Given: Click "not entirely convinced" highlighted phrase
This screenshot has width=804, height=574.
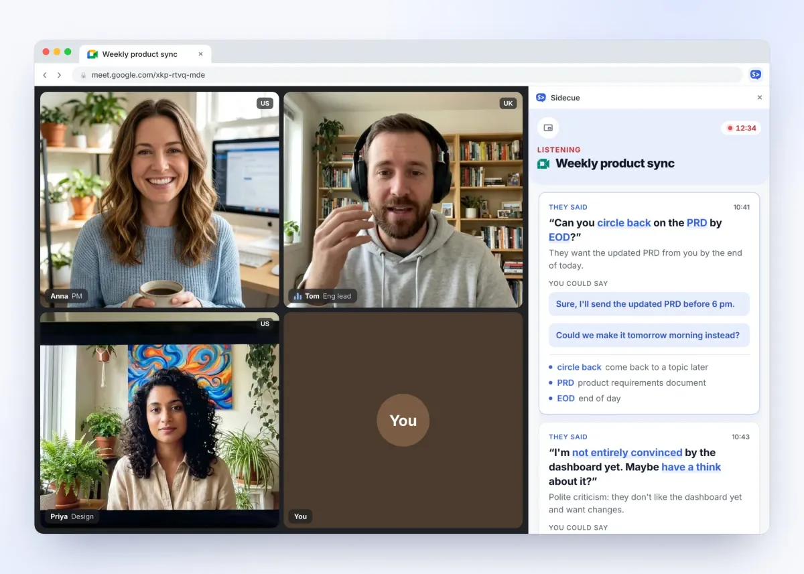Looking at the screenshot, I should [627, 453].
